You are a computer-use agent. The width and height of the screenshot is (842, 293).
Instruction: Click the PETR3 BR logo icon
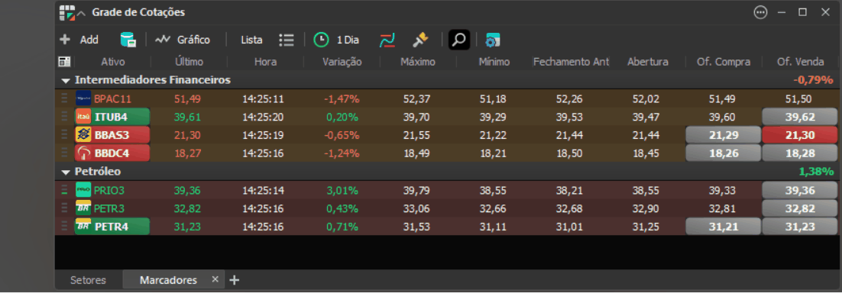83,208
